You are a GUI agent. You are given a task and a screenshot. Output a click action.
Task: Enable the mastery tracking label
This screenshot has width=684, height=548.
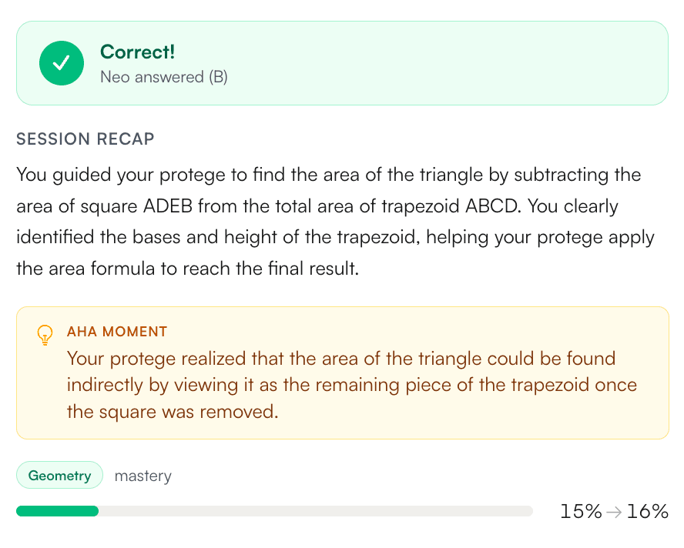pos(142,476)
